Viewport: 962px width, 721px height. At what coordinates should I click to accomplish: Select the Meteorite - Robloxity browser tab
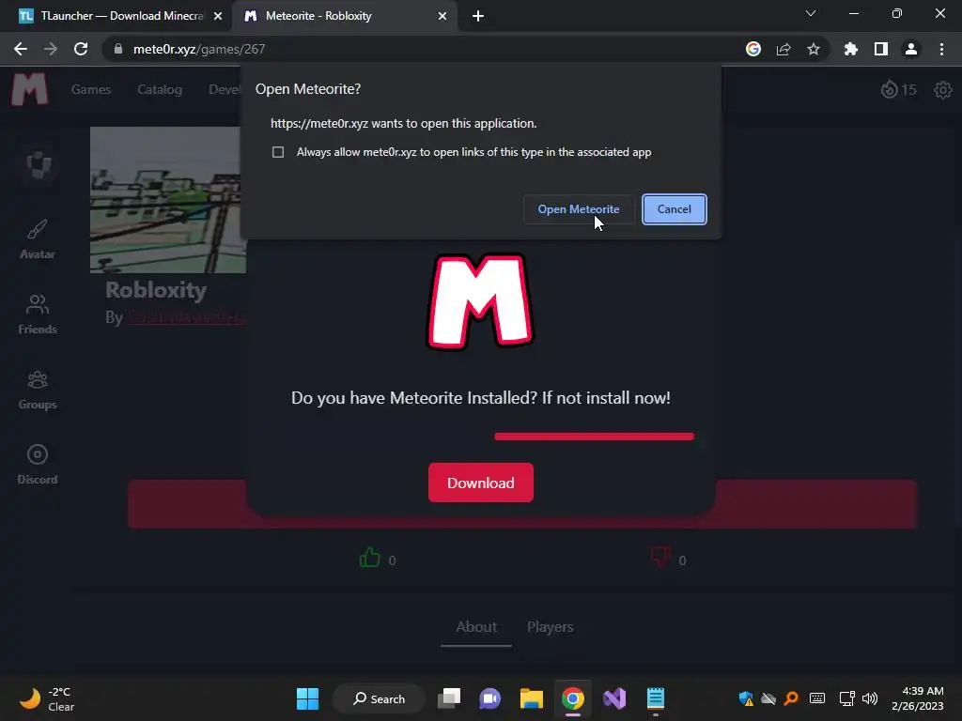(x=344, y=16)
